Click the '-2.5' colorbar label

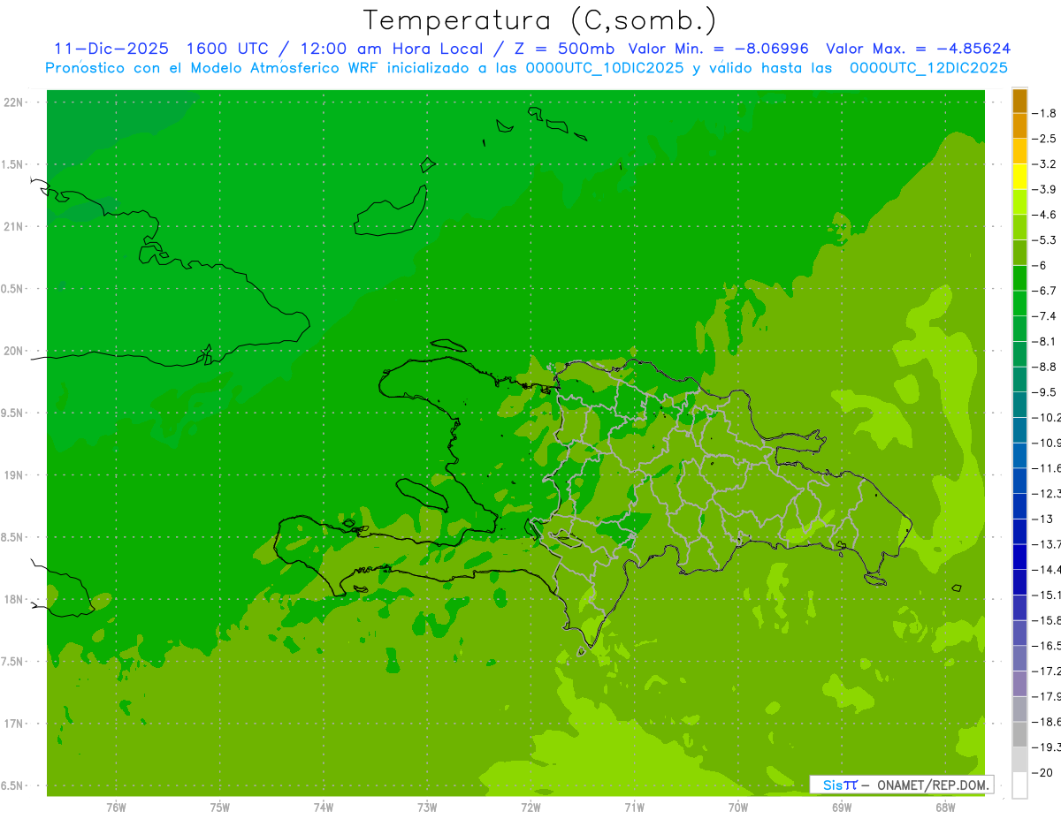click(x=1045, y=139)
